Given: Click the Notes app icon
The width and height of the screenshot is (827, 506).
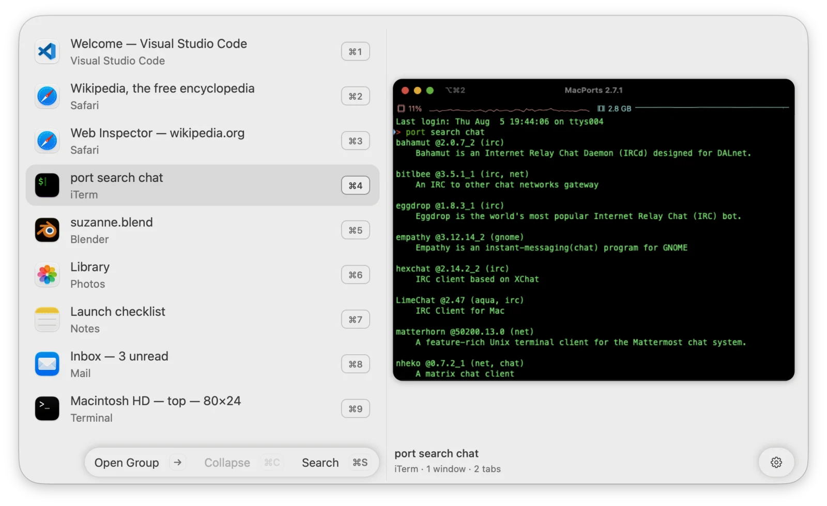Looking at the screenshot, I should (x=47, y=319).
